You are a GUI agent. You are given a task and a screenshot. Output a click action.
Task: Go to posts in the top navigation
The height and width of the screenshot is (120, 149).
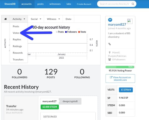pyautogui.click(x=40, y=4)
